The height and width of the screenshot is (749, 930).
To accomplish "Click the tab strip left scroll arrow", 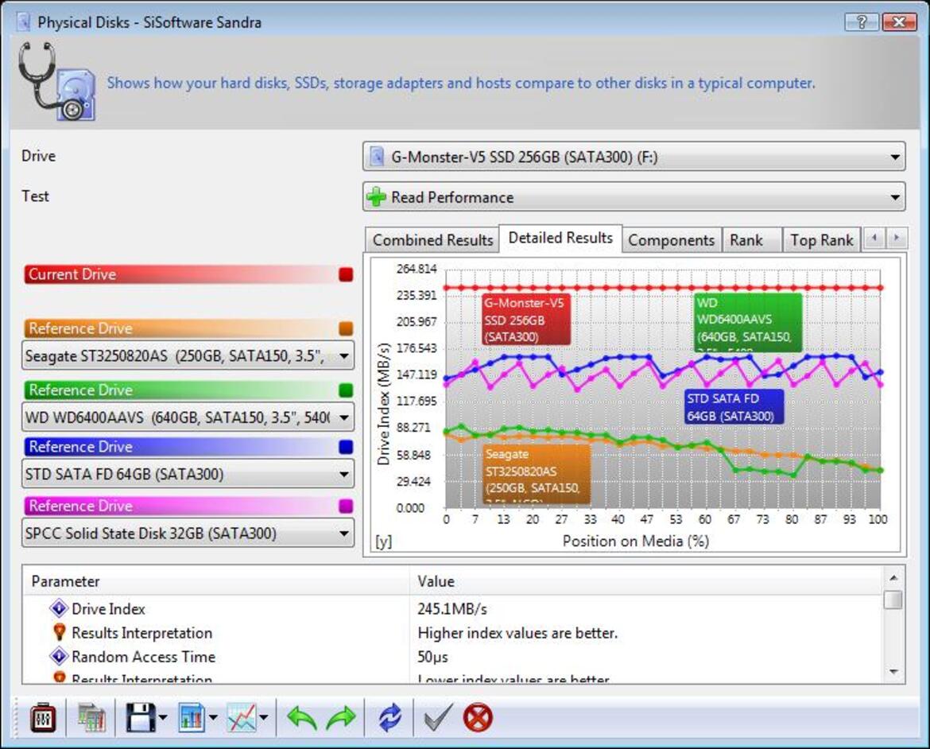I will (874, 238).
